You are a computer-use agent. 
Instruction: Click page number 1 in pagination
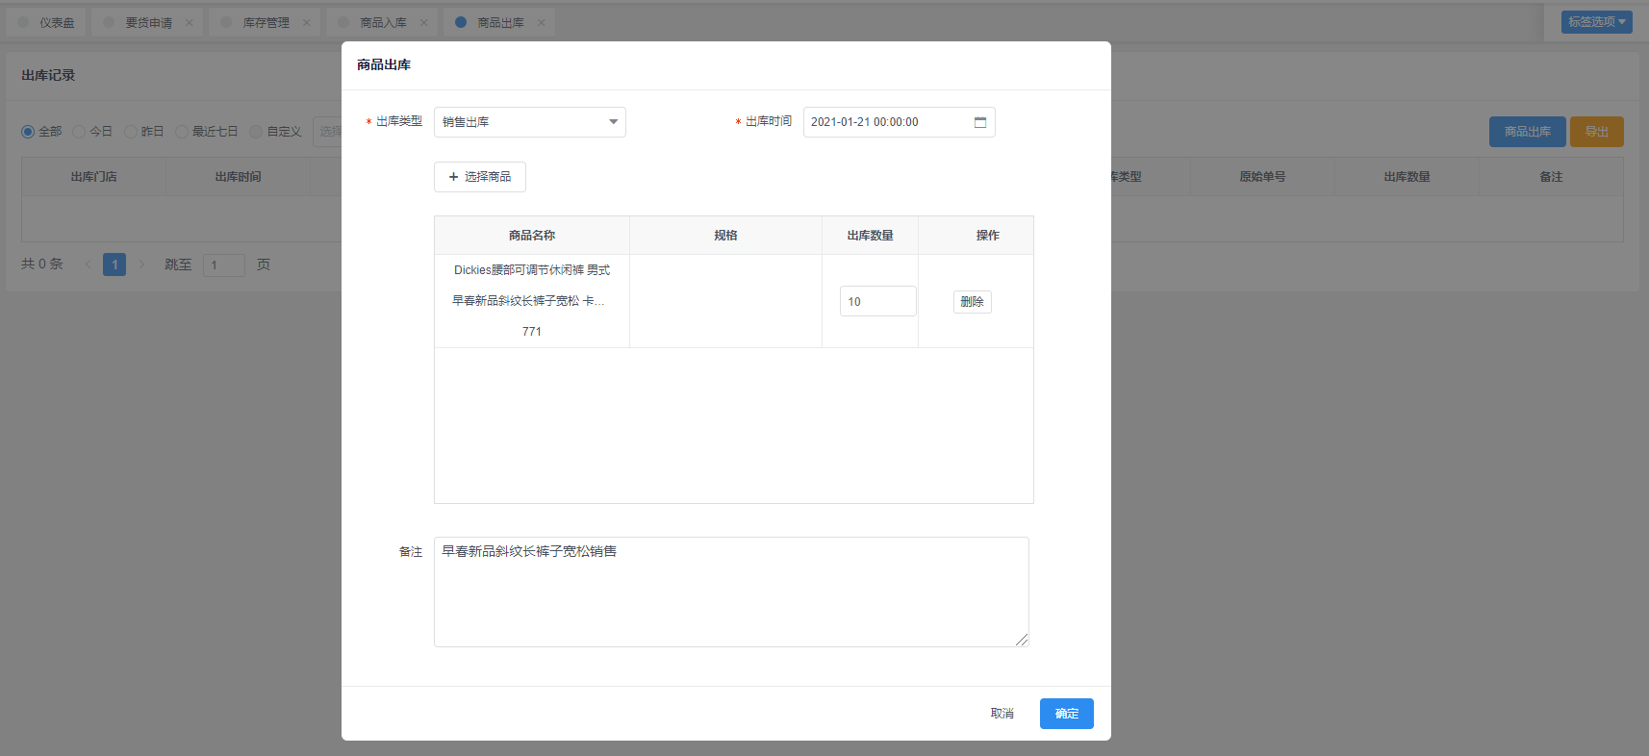click(x=114, y=265)
